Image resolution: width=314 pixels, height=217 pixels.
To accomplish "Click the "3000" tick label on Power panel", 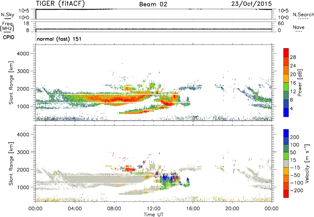I will coord(23,71).
